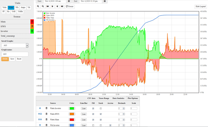
Task: Select the Wh unit
Action: click(x=17, y=8)
